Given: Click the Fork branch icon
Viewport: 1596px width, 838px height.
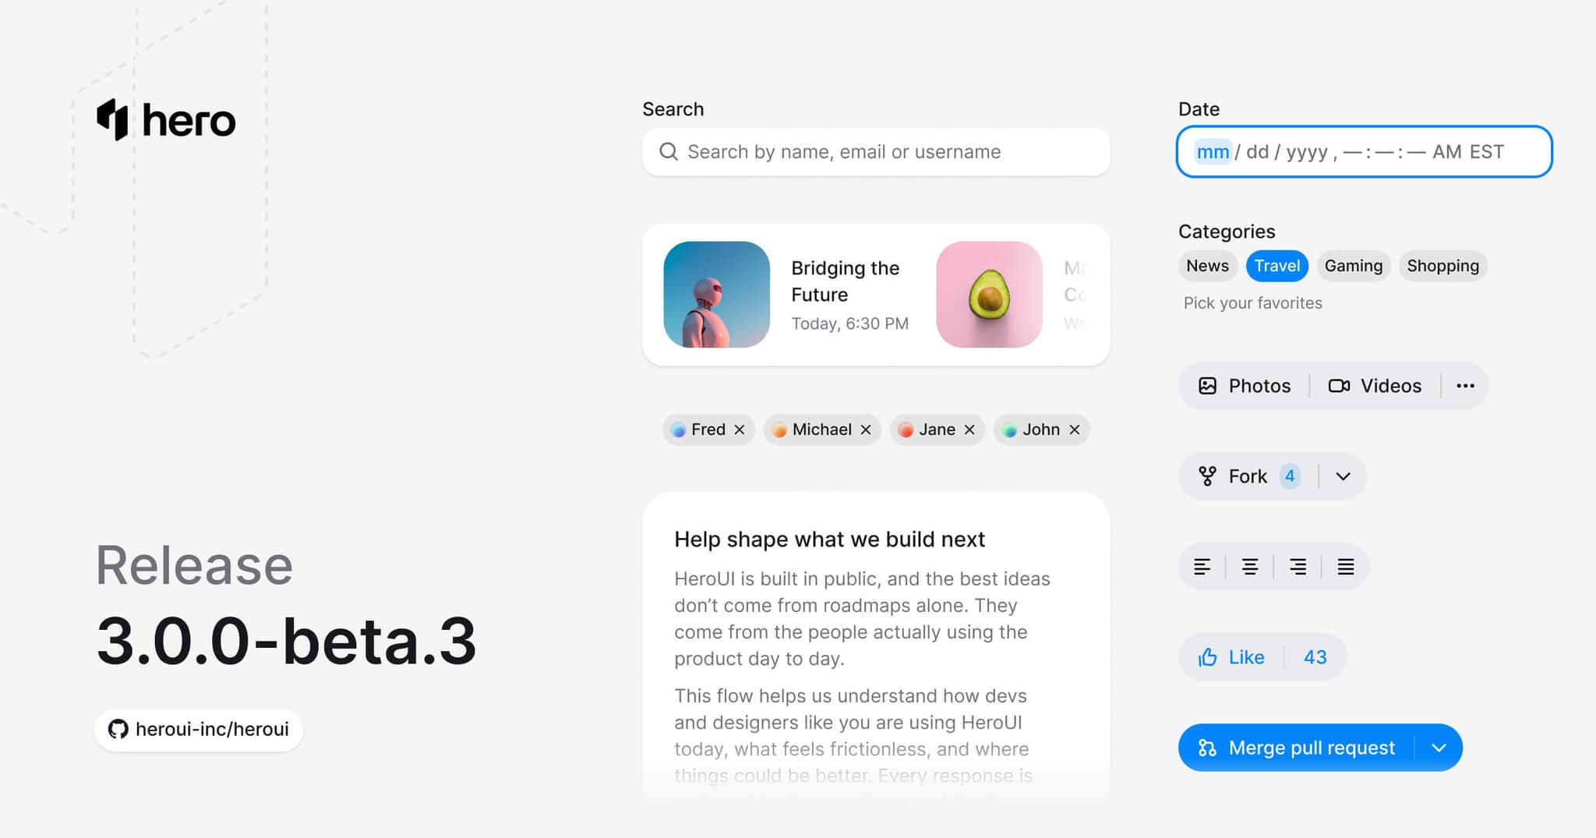Looking at the screenshot, I should (1208, 476).
